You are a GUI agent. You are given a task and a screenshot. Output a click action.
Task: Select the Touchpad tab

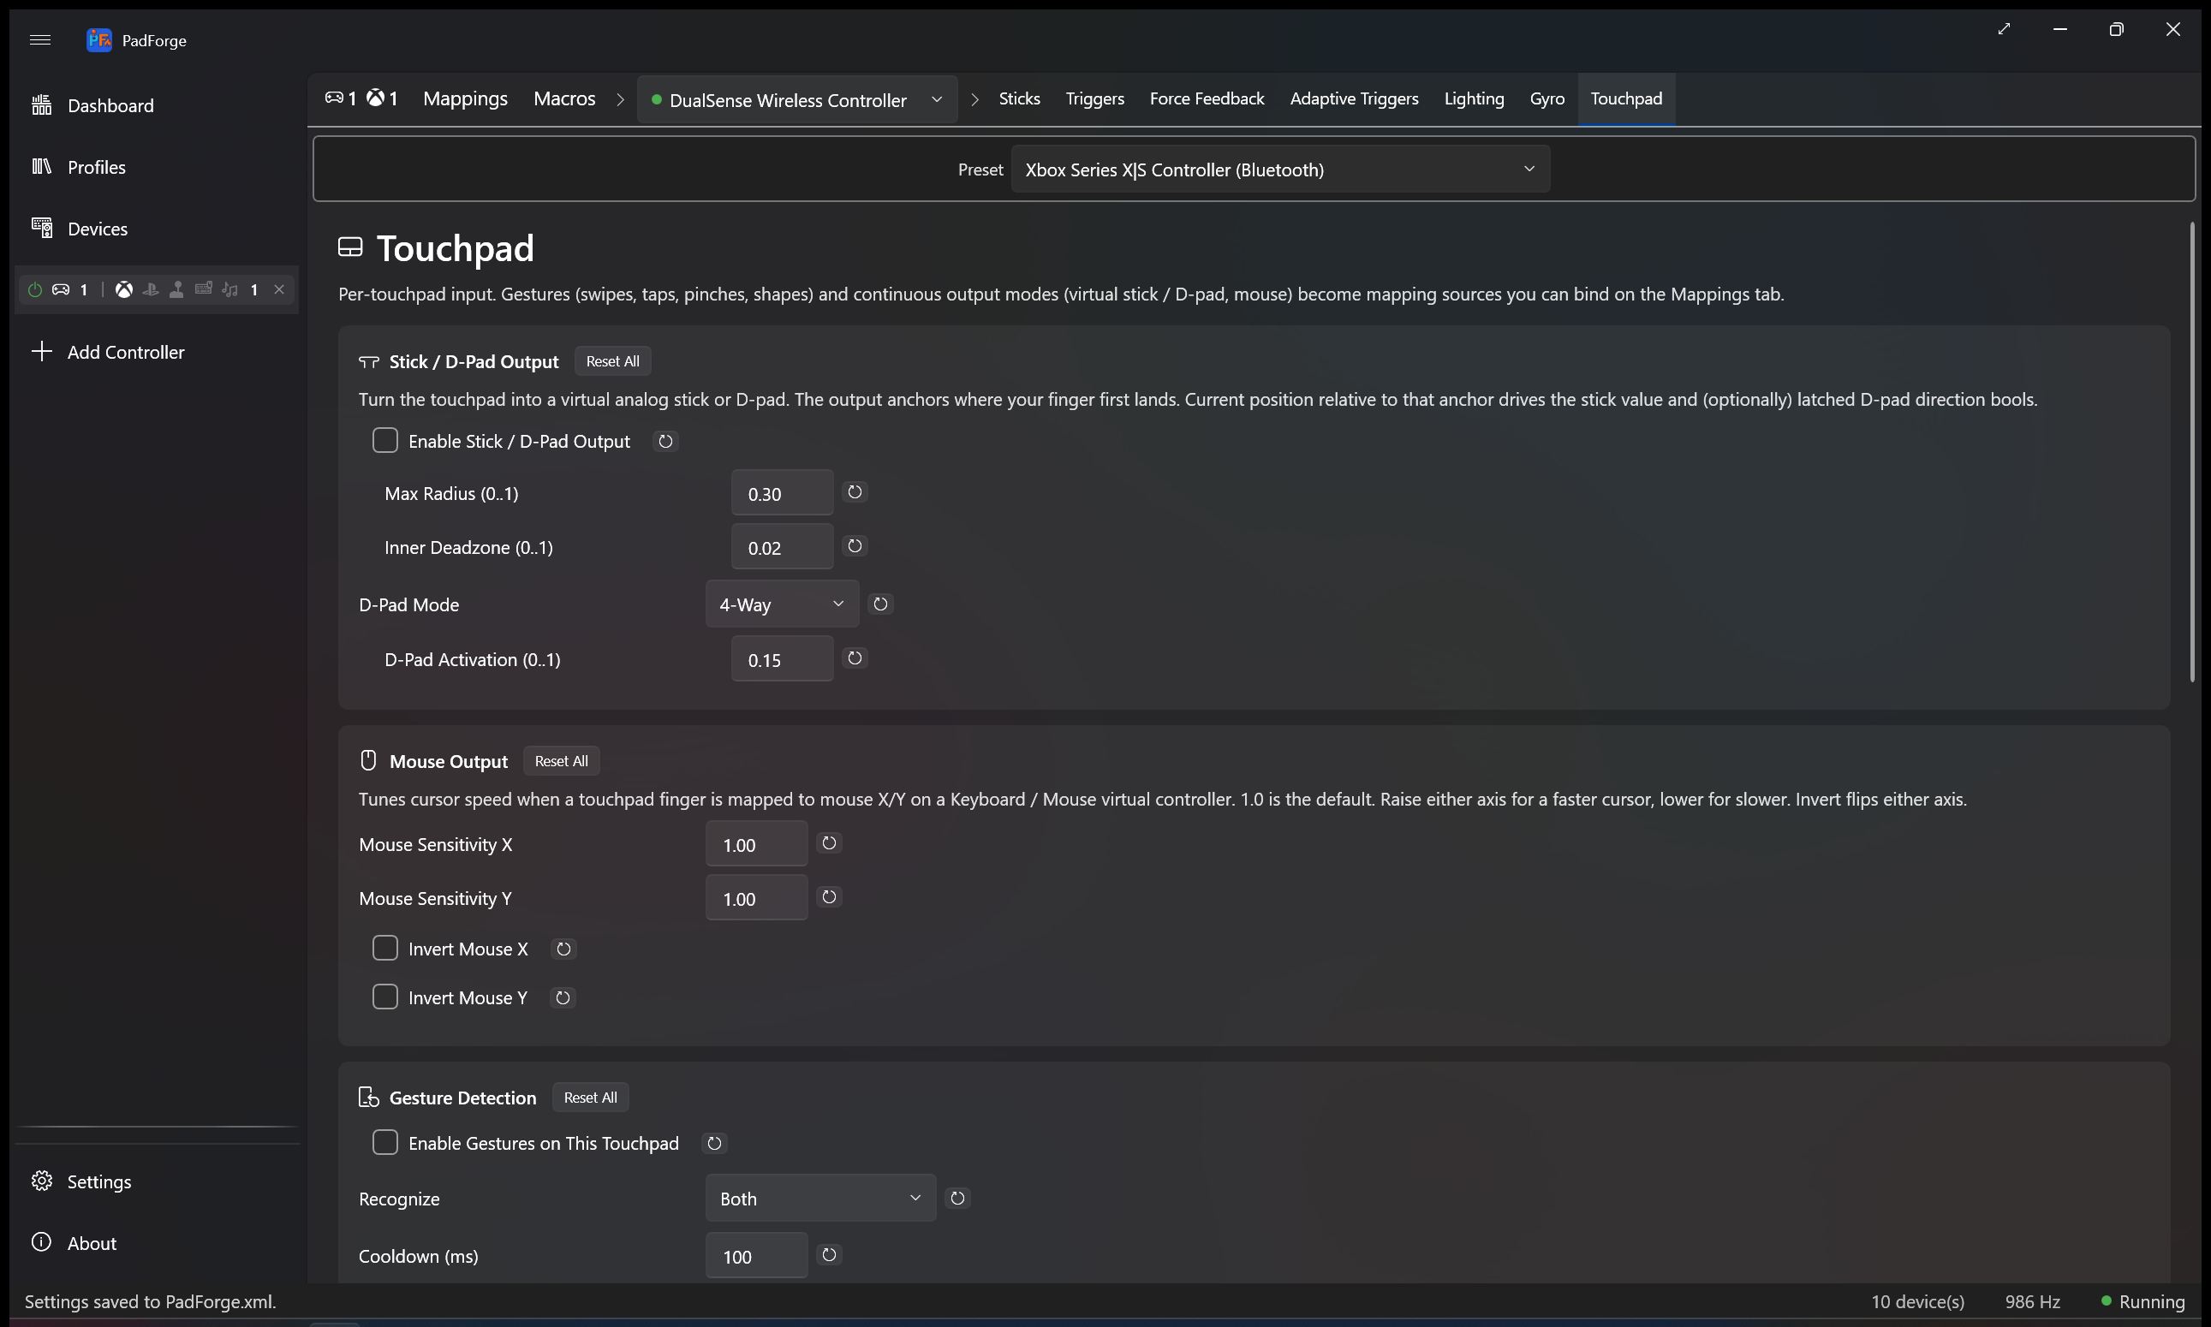click(x=1626, y=98)
